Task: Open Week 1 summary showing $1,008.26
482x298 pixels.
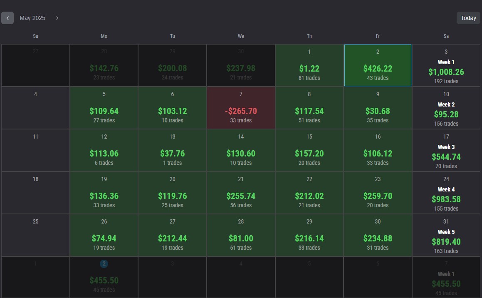Action: click(x=446, y=65)
